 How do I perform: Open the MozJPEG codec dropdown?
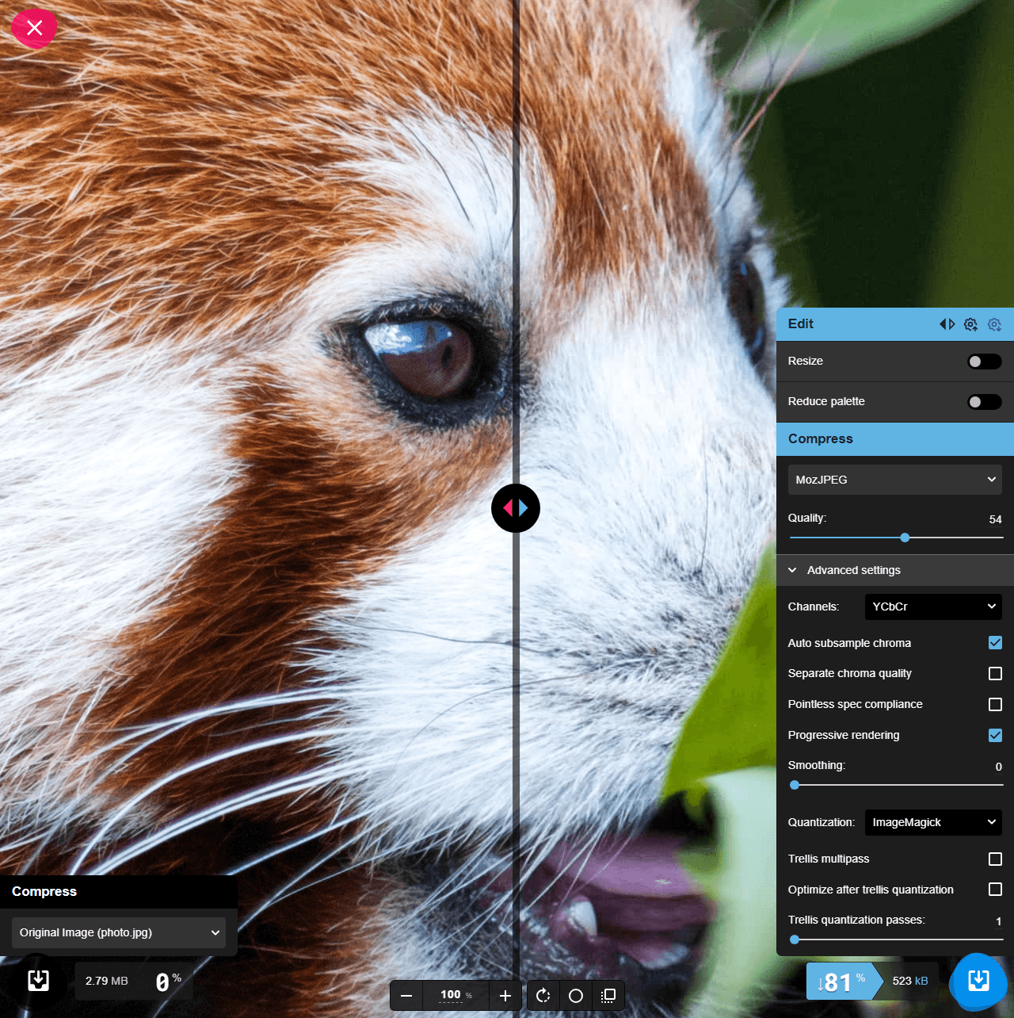click(895, 480)
